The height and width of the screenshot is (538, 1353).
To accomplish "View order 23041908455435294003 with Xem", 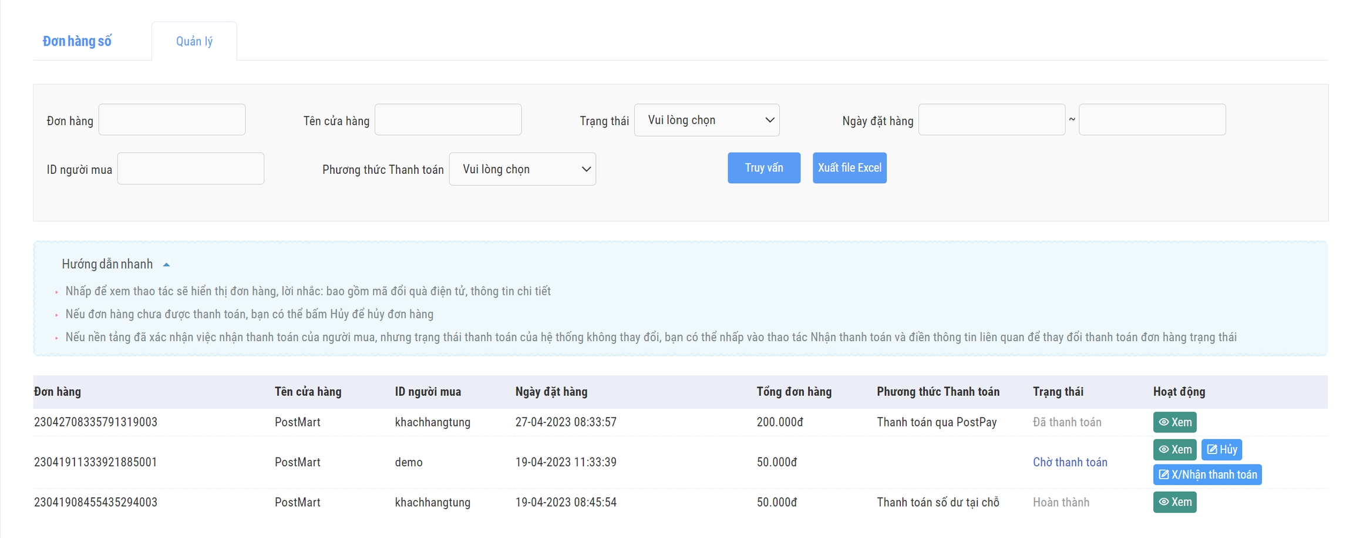I will [1174, 502].
